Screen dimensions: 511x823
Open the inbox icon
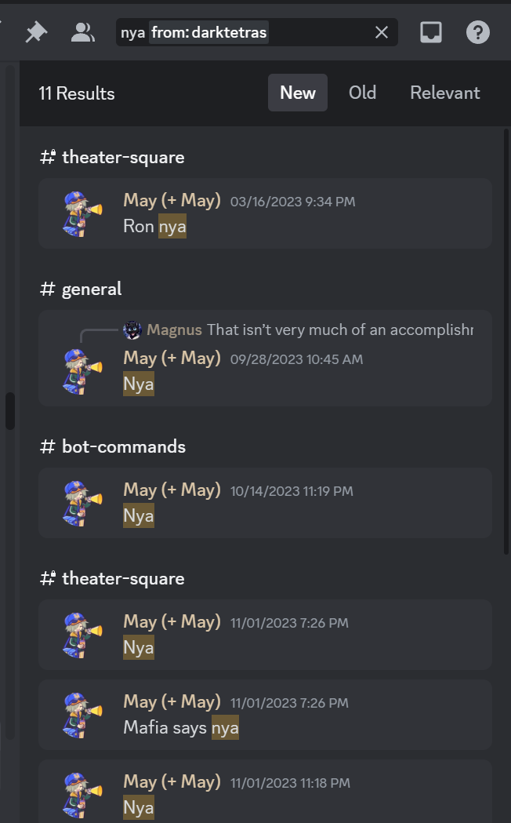tap(431, 32)
